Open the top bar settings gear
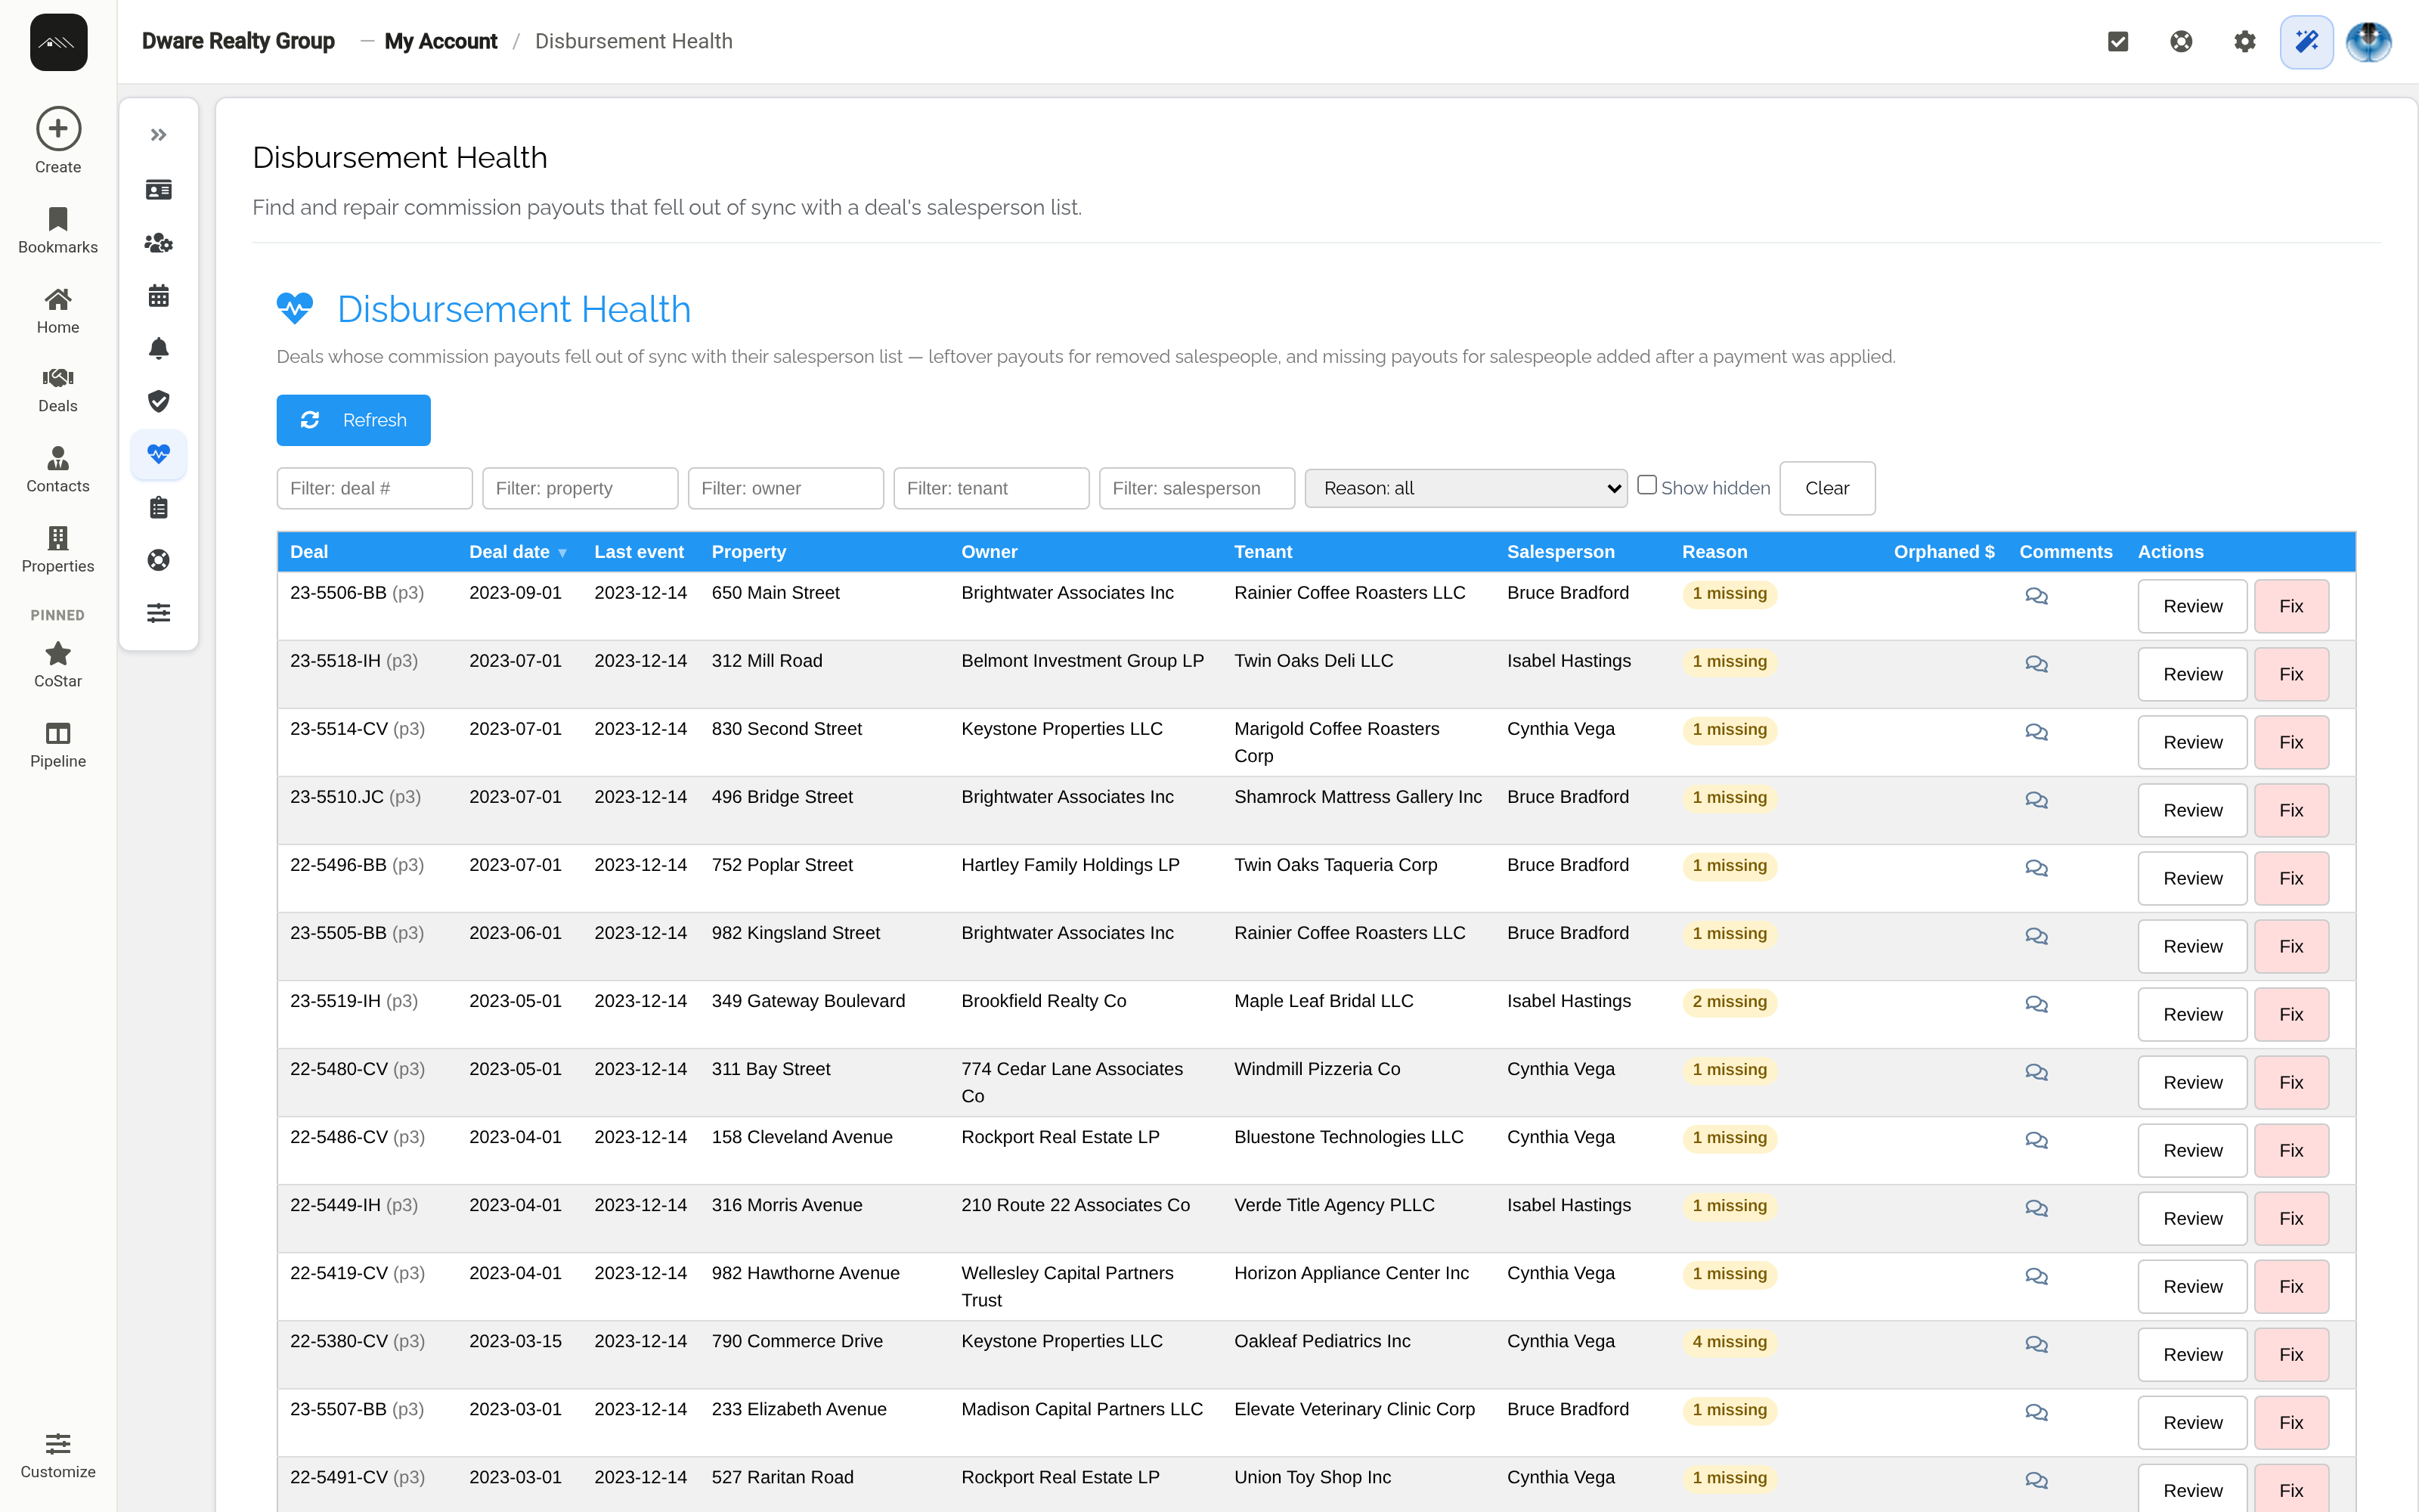The height and width of the screenshot is (1512, 2419). [x=2244, y=41]
